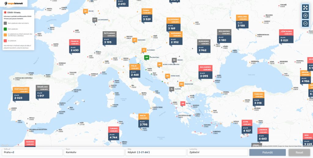
Task: Open the Letenka ticket type dropdown
Action: pyautogui.click(x=217, y=152)
